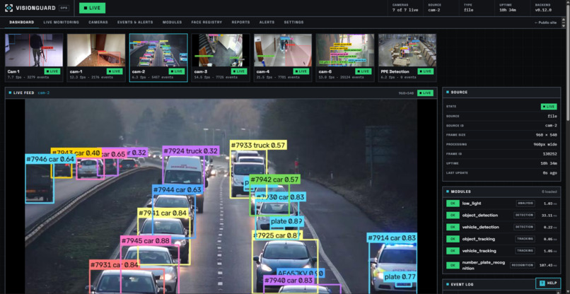Click the #7946 car 0.64 detection label
Image resolution: width=570 pixels, height=294 pixels.
coord(50,159)
